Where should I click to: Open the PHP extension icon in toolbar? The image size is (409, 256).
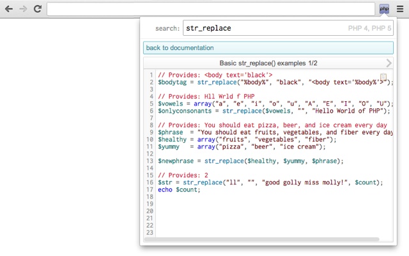[x=384, y=9]
